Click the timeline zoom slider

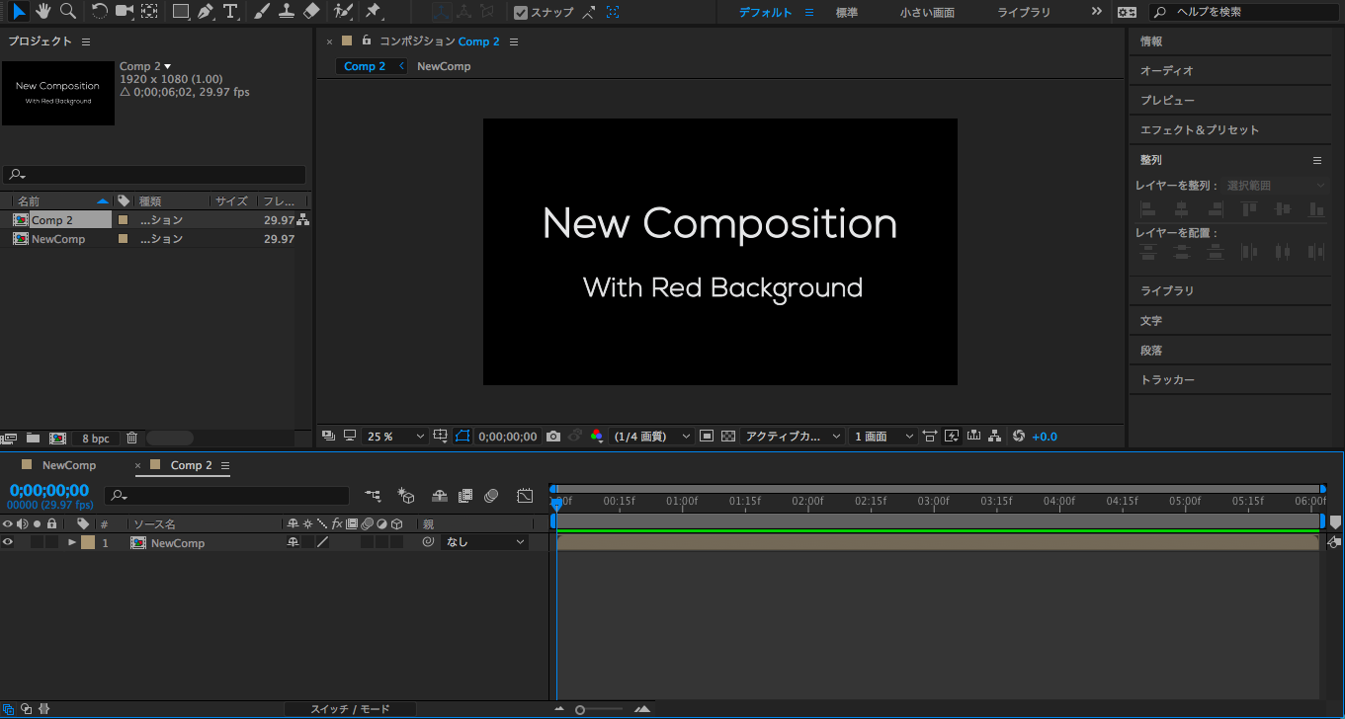click(x=599, y=709)
